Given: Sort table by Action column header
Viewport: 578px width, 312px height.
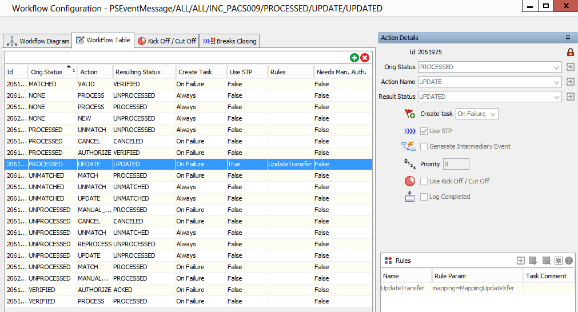Looking at the screenshot, I should (94, 72).
